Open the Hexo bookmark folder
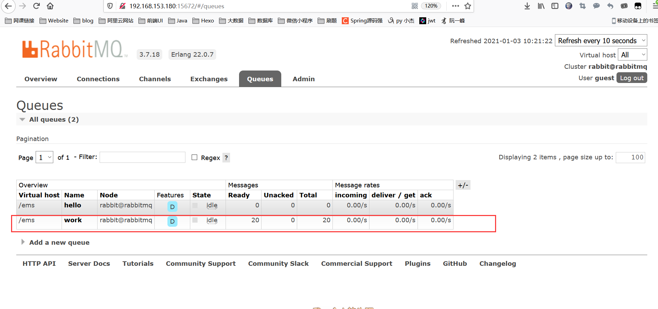Image resolution: width=658 pixels, height=309 pixels. [x=203, y=21]
